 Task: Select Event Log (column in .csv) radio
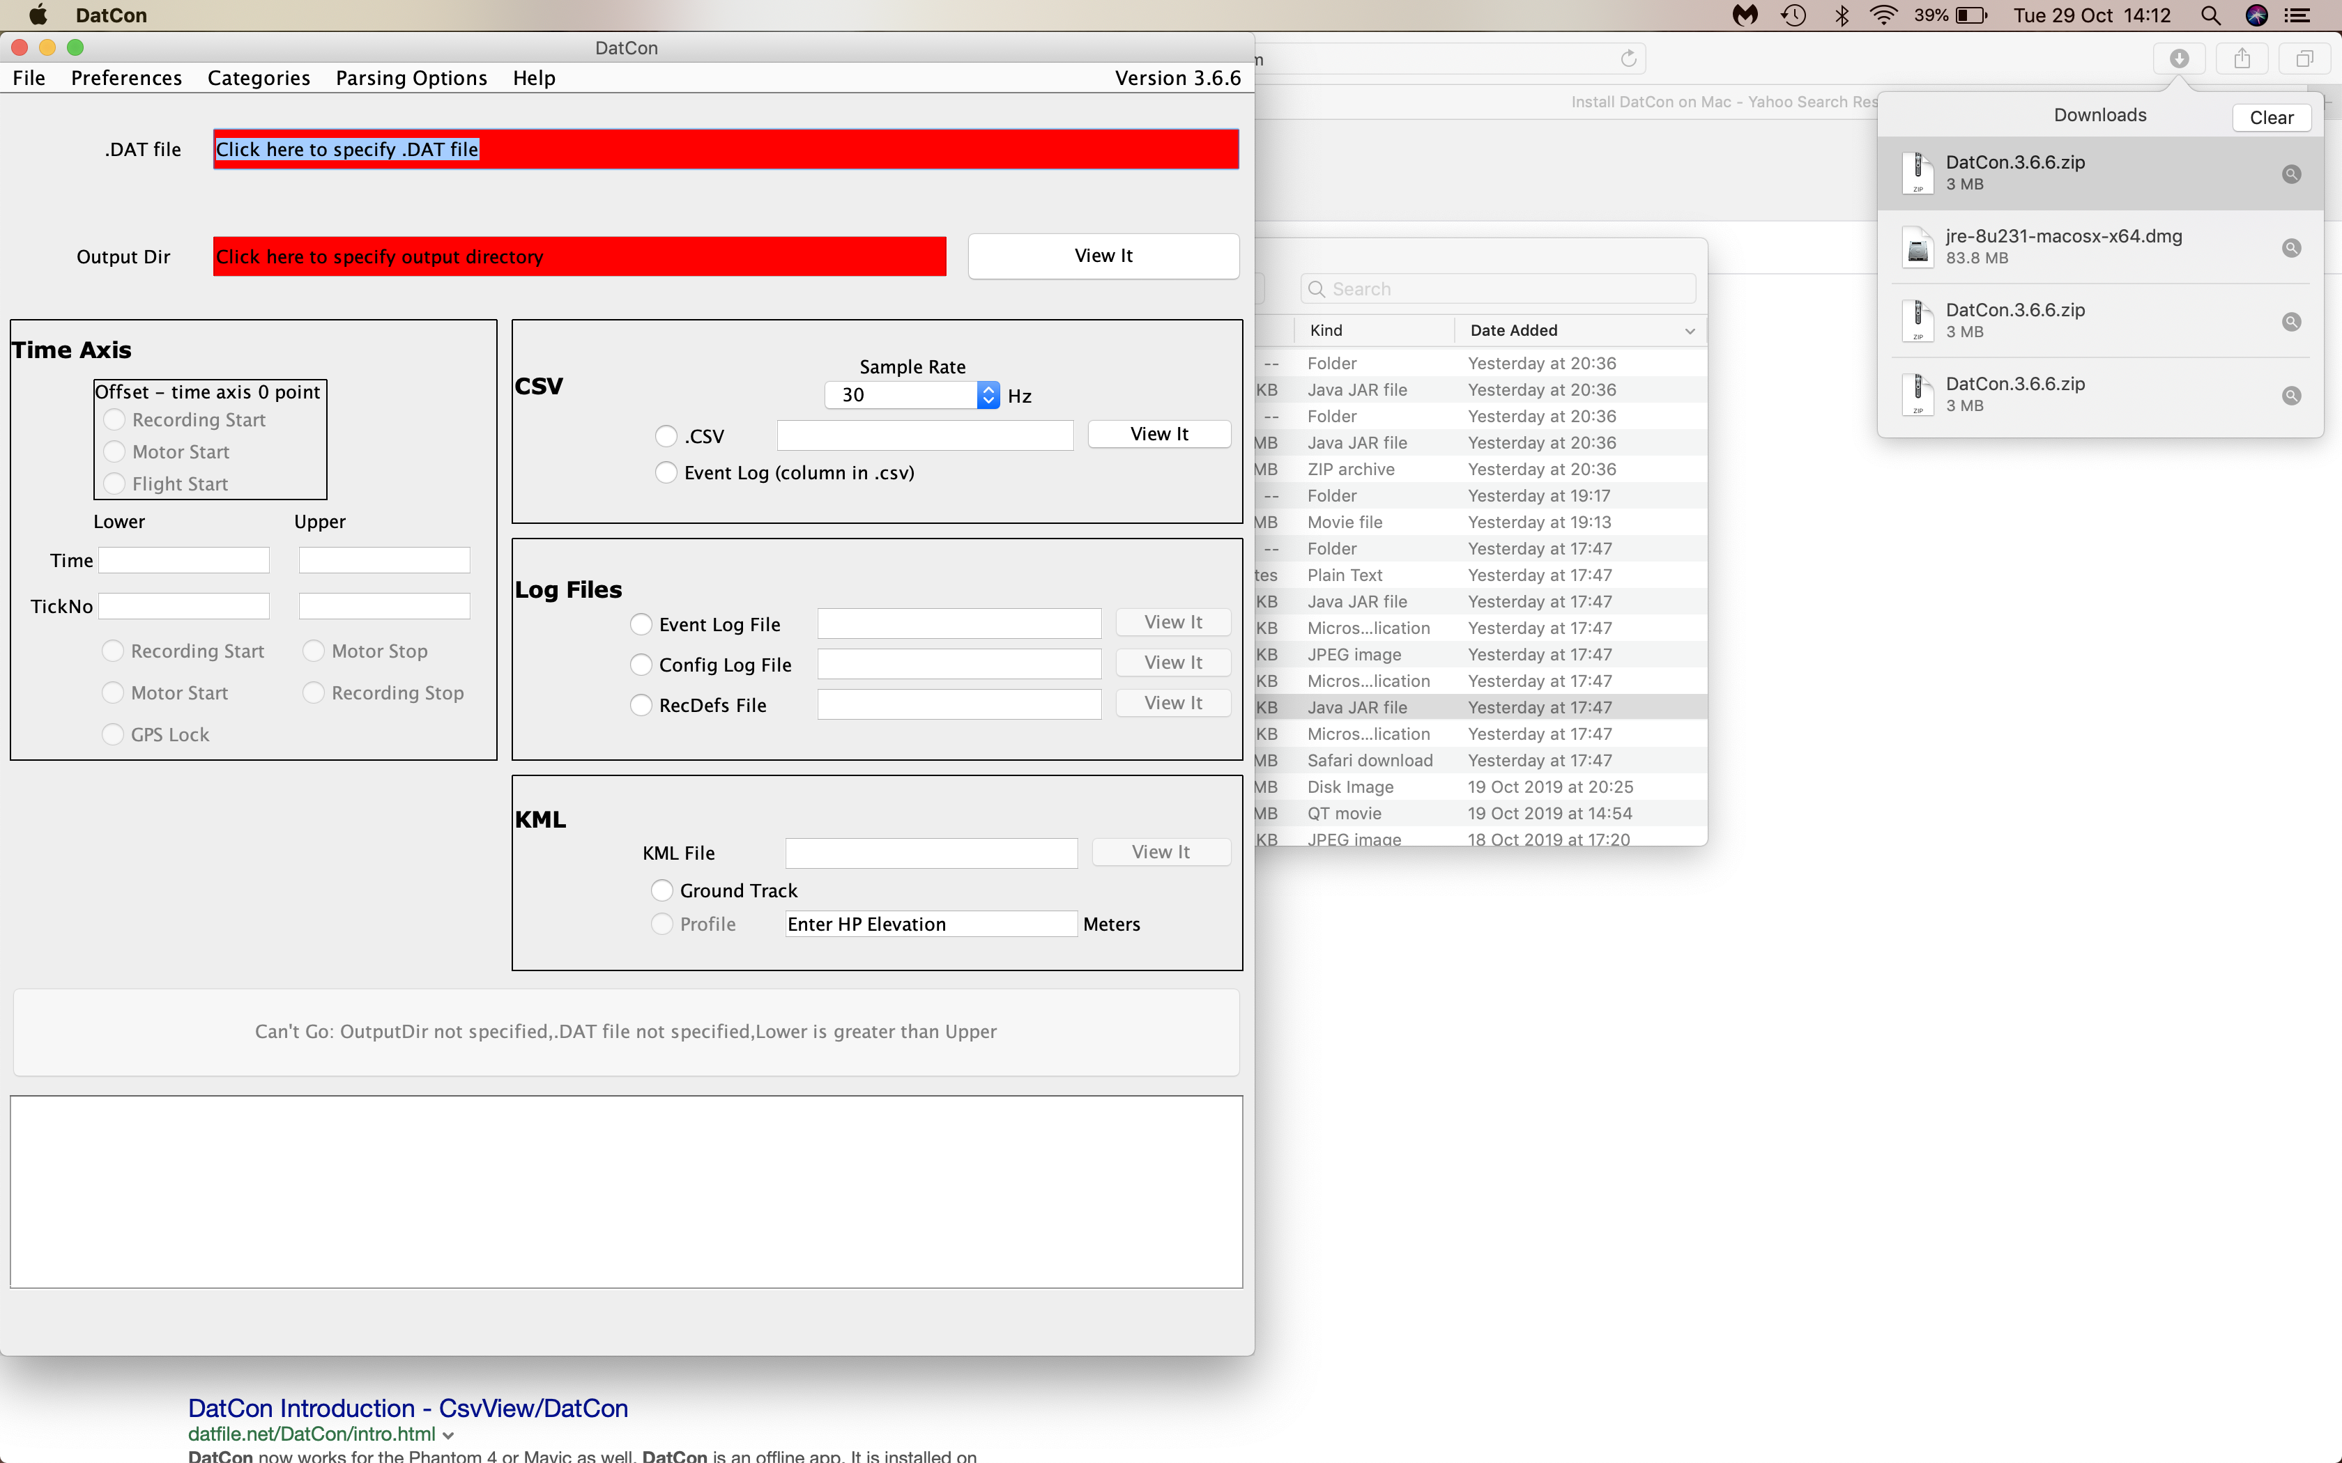666,472
